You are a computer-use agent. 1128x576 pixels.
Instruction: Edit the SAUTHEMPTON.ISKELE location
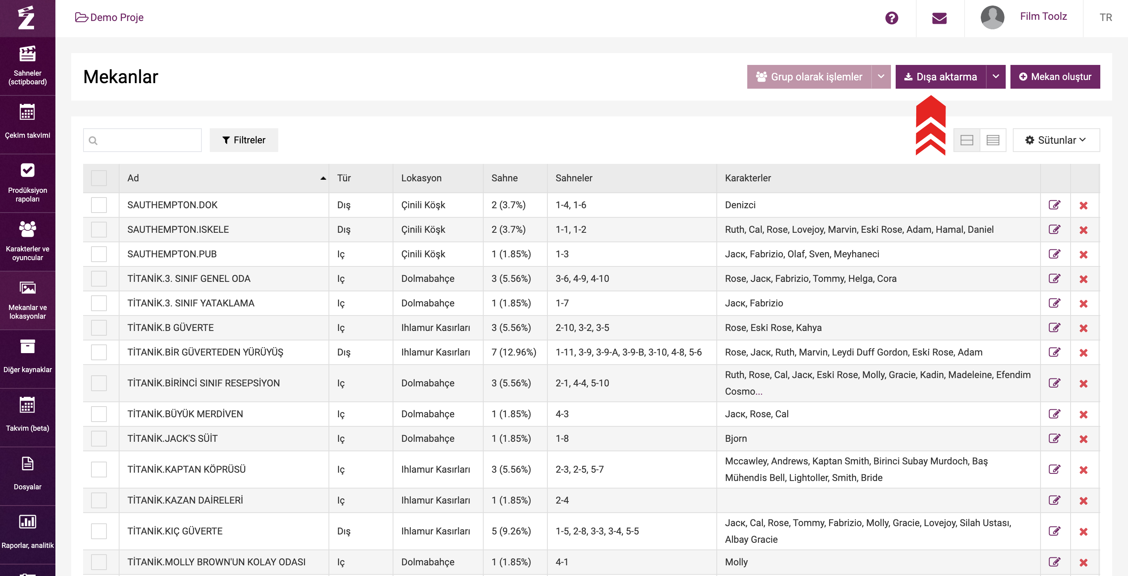[x=1054, y=230]
